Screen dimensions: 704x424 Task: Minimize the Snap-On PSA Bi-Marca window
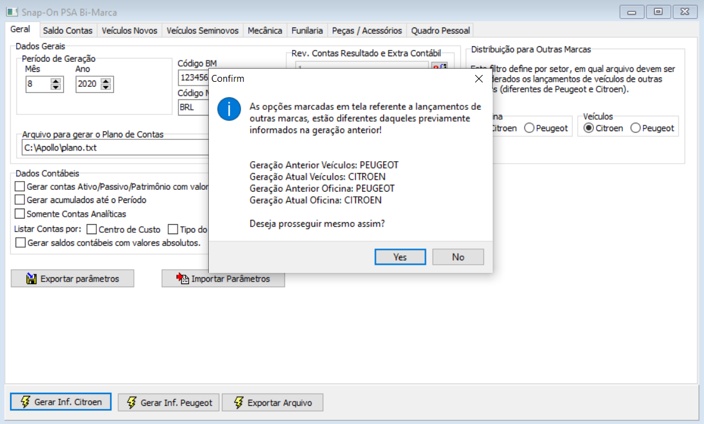pos(631,12)
